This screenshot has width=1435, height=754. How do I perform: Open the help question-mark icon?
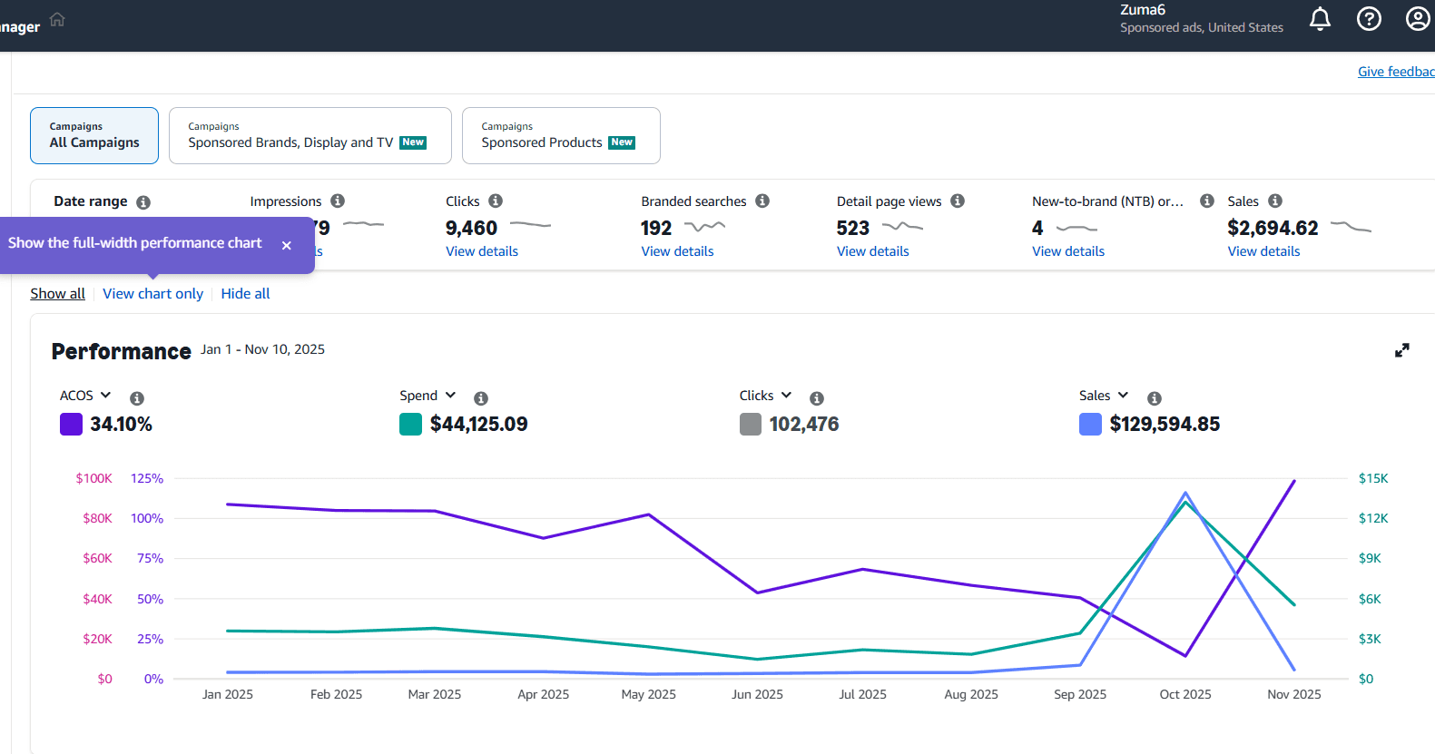tap(1369, 18)
